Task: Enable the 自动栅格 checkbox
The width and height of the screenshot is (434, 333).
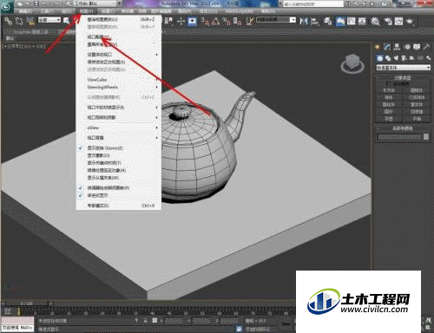Action: (387, 83)
